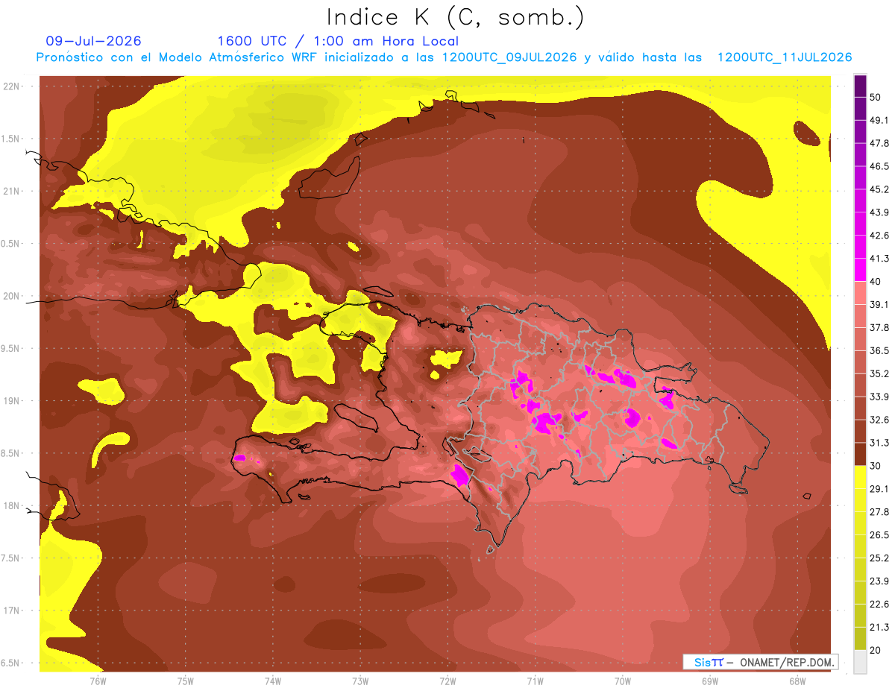The width and height of the screenshot is (895, 691).
Task: Click the legend value 27.8
Action: [879, 512]
